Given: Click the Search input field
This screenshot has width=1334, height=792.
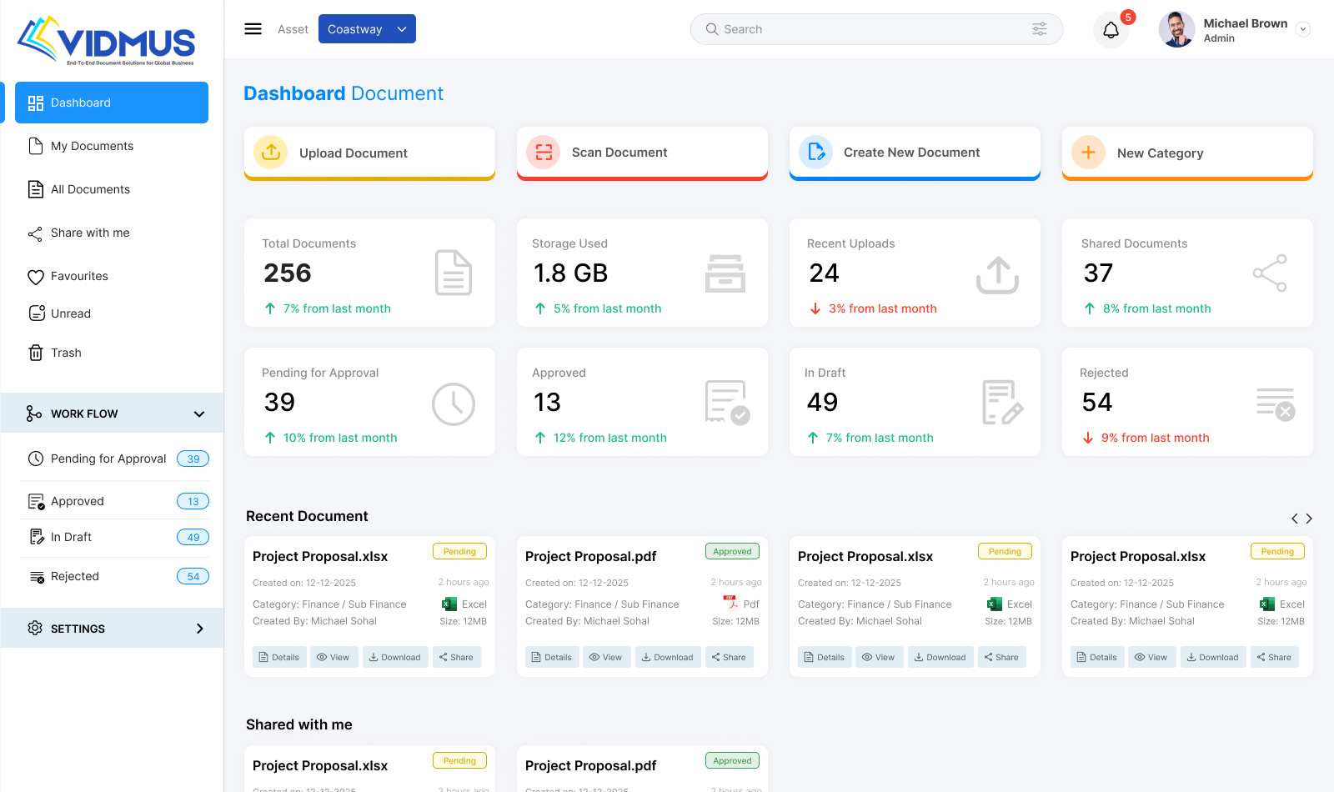Looking at the screenshot, I should tap(867, 29).
